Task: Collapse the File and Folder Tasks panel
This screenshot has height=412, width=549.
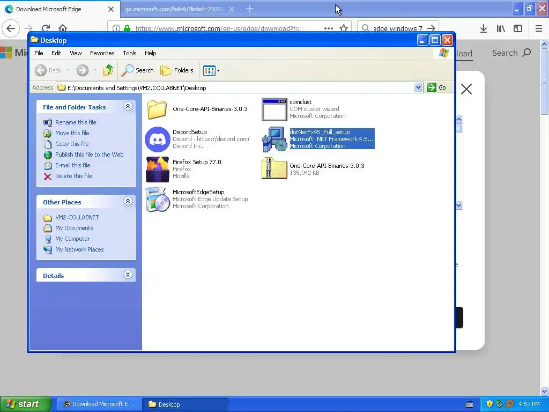Action: click(128, 106)
